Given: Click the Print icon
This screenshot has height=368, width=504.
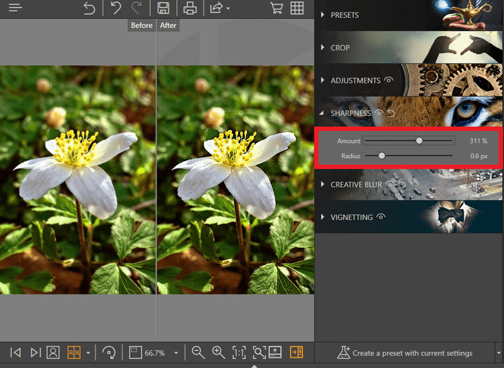Looking at the screenshot, I should click(190, 8).
